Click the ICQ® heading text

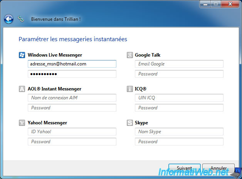tap(140, 89)
